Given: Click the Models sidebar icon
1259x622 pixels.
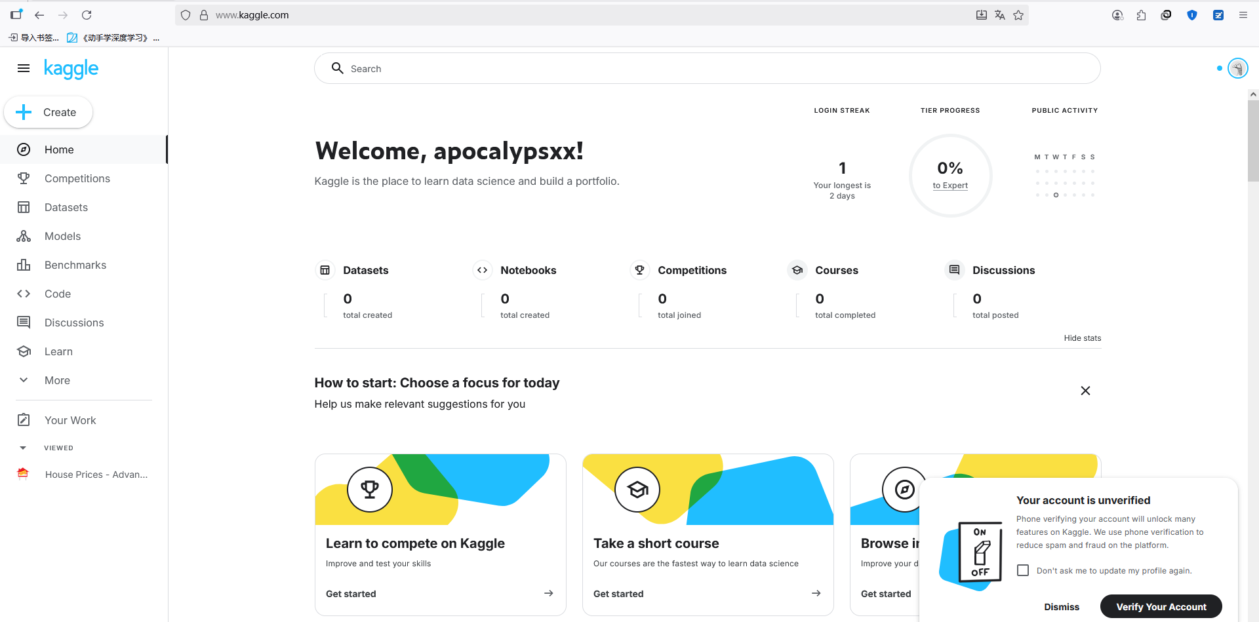Looking at the screenshot, I should click(24, 236).
